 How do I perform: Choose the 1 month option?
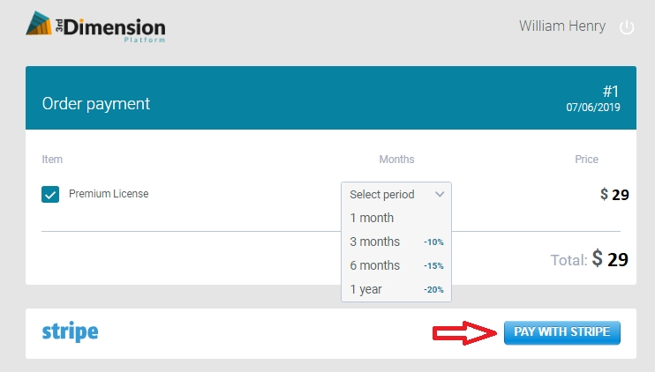pos(372,218)
